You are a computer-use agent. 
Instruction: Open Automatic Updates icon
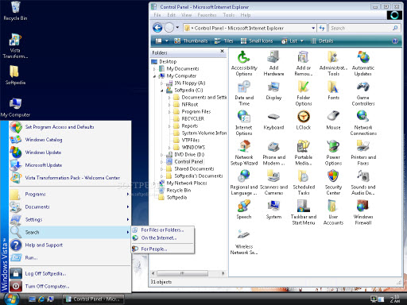[x=363, y=63]
